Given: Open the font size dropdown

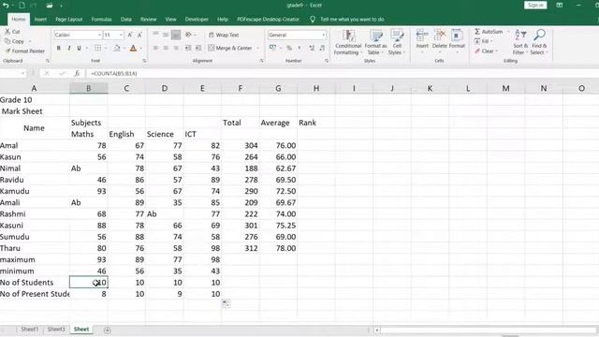Looking at the screenshot, I should 121,35.
